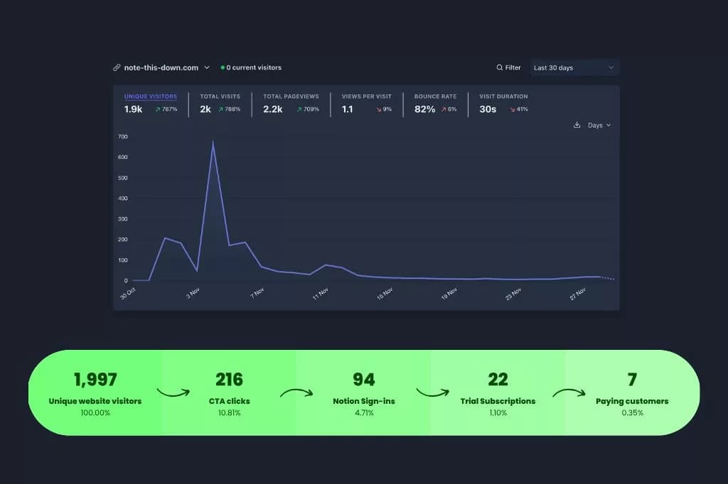Click the red arrow beside 9% under Views Per Visit
Image resolution: width=728 pixels, height=484 pixels.
click(379, 109)
